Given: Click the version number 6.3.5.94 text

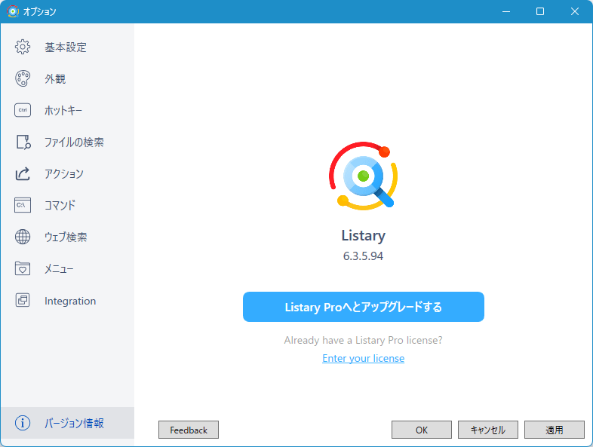Looking at the screenshot, I should (x=363, y=256).
